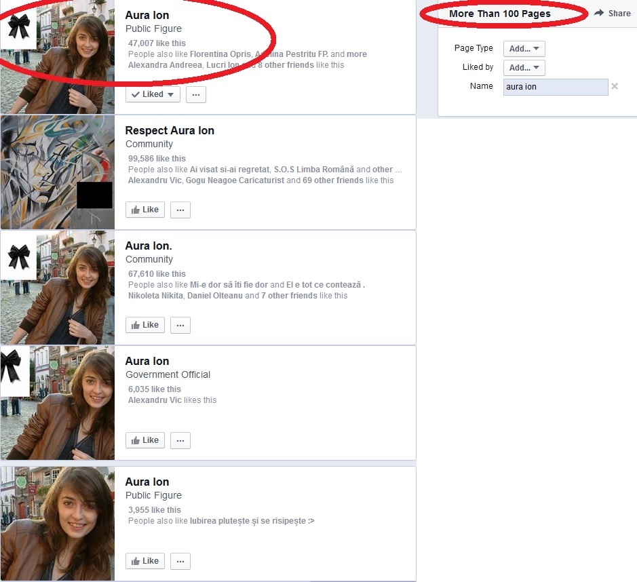The image size is (637, 582).
Task: Like the page with 67,610 likes
Action: point(145,326)
